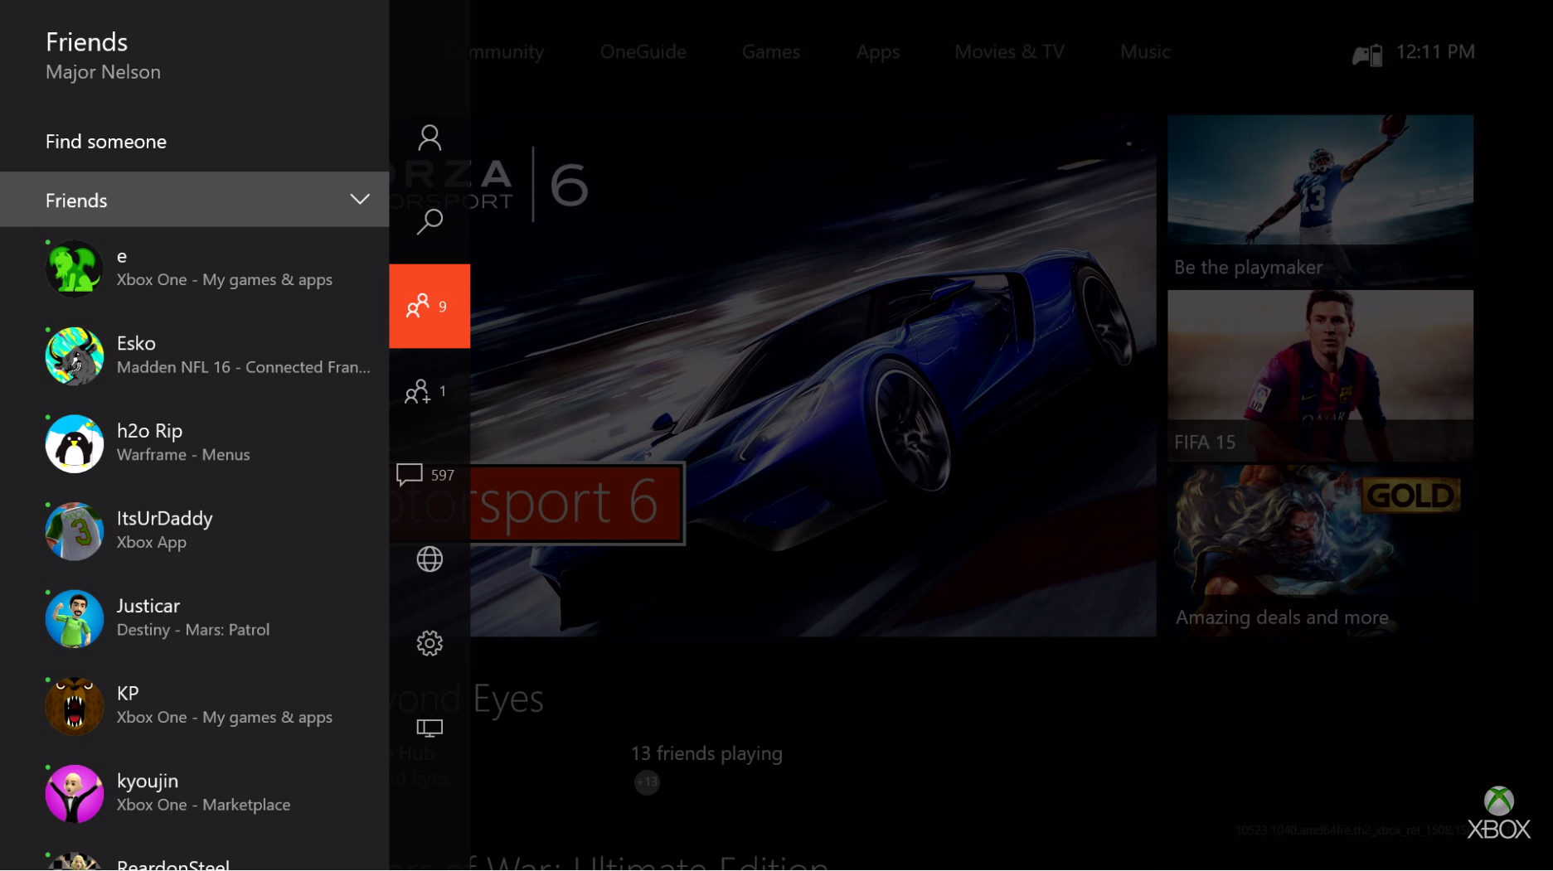Screen dimensions: 1553x871
Task: Click status Destiny - Mars: Patrol
Action: tap(192, 630)
